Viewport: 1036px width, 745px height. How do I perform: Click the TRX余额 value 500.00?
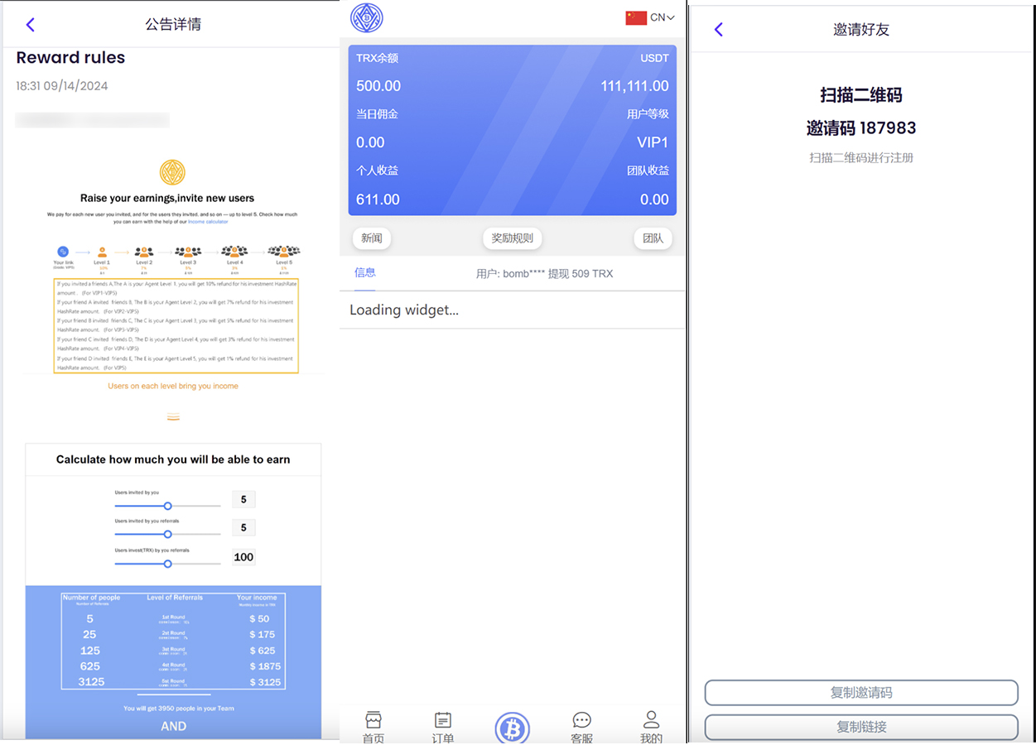click(378, 86)
